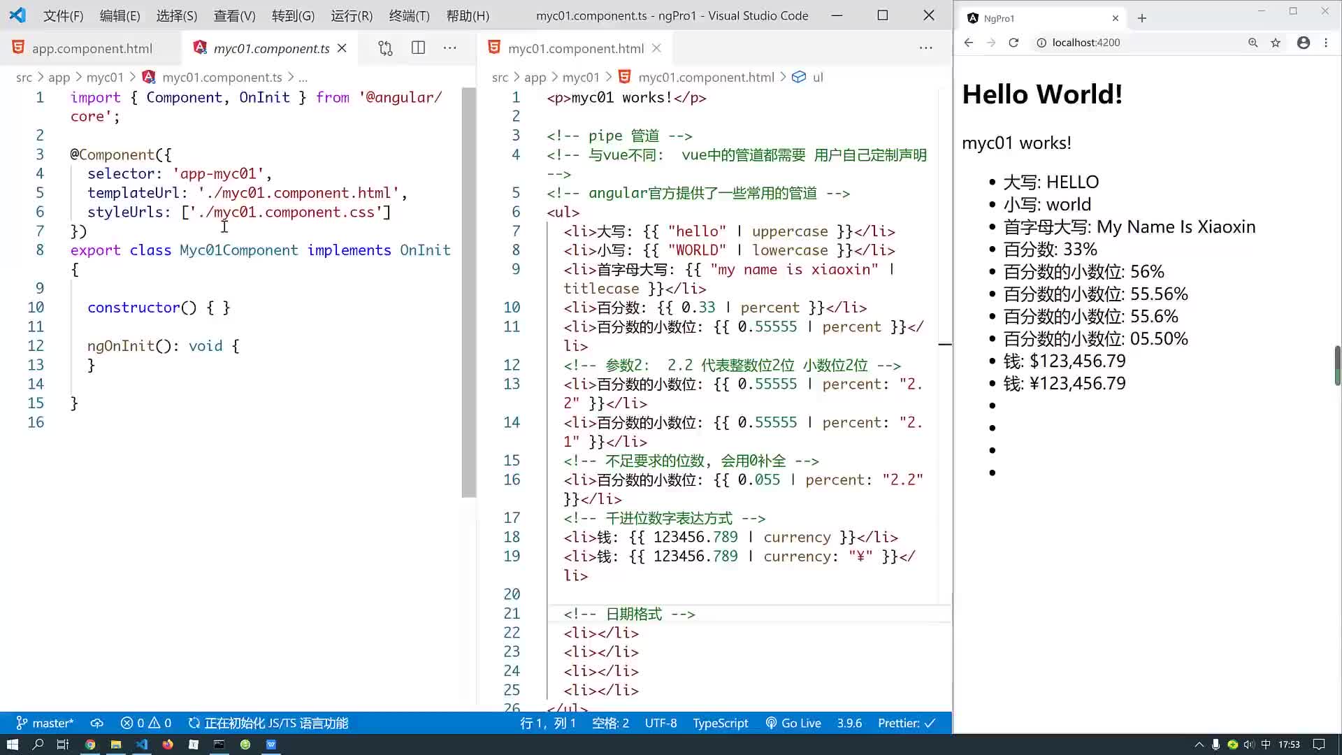This screenshot has height=755, width=1342.
Task: Open the 选择(S) menu
Action: (x=176, y=15)
